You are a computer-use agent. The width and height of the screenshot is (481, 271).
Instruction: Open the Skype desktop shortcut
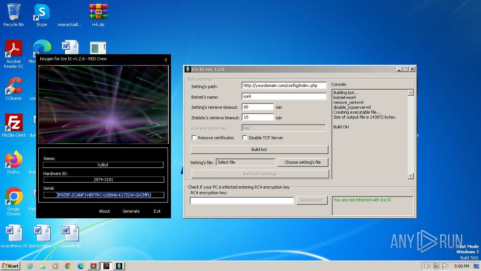pyautogui.click(x=41, y=15)
